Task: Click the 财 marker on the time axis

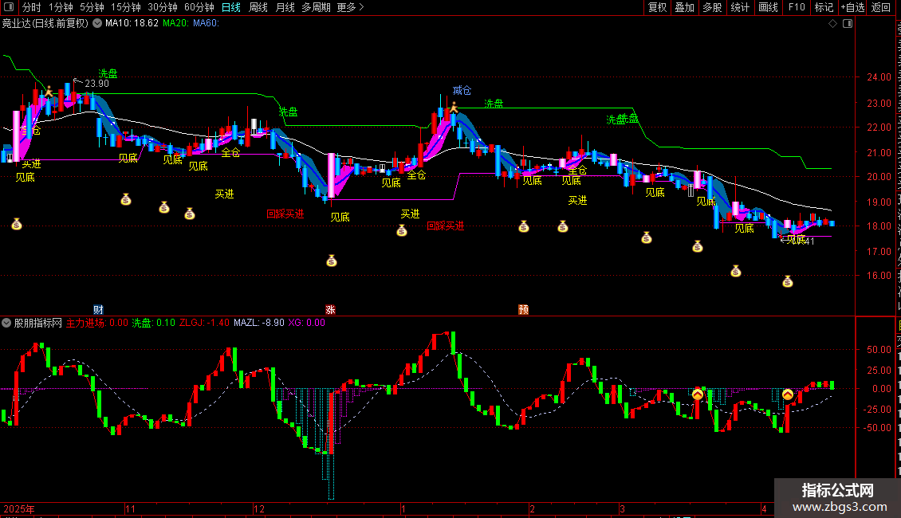Action: (x=98, y=309)
